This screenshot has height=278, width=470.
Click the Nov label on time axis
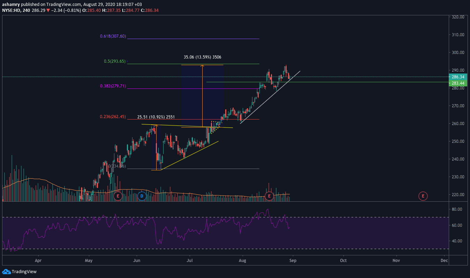tap(396, 260)
